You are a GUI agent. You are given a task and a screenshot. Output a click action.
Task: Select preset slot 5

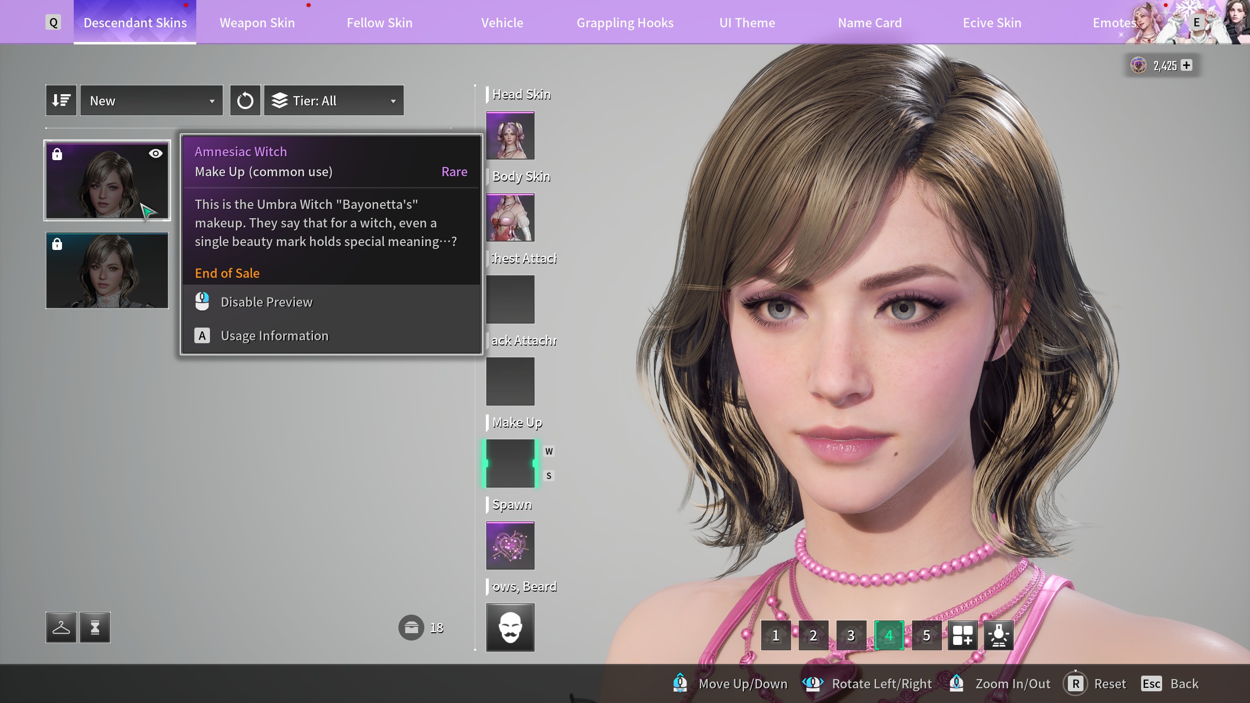click(926, 635)
